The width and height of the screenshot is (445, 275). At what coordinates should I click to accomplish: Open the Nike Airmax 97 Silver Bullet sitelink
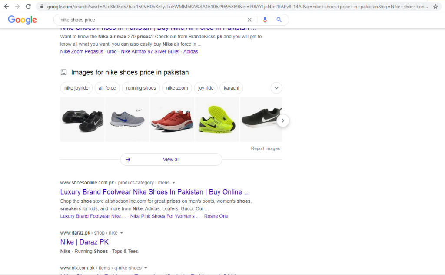[150, 51]
